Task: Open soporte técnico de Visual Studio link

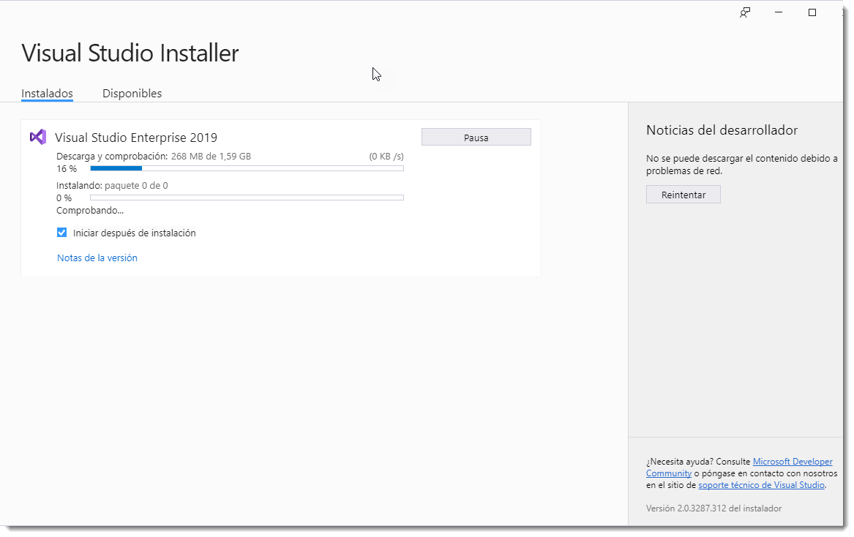Action: (x=761, y=485)
